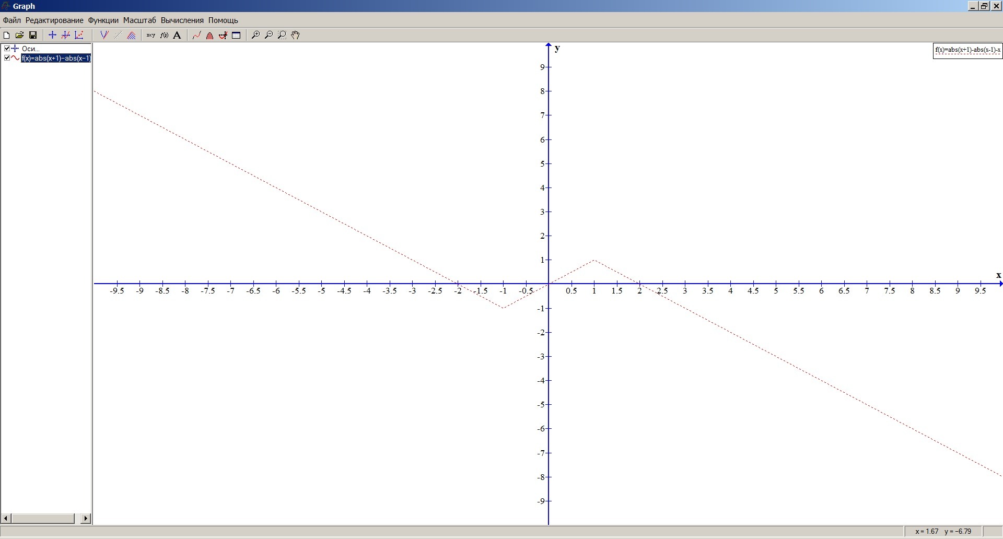This screenshot has width=1003, height=539.
Task: Insert point series with scatter icon
Action: coord(79,35)
